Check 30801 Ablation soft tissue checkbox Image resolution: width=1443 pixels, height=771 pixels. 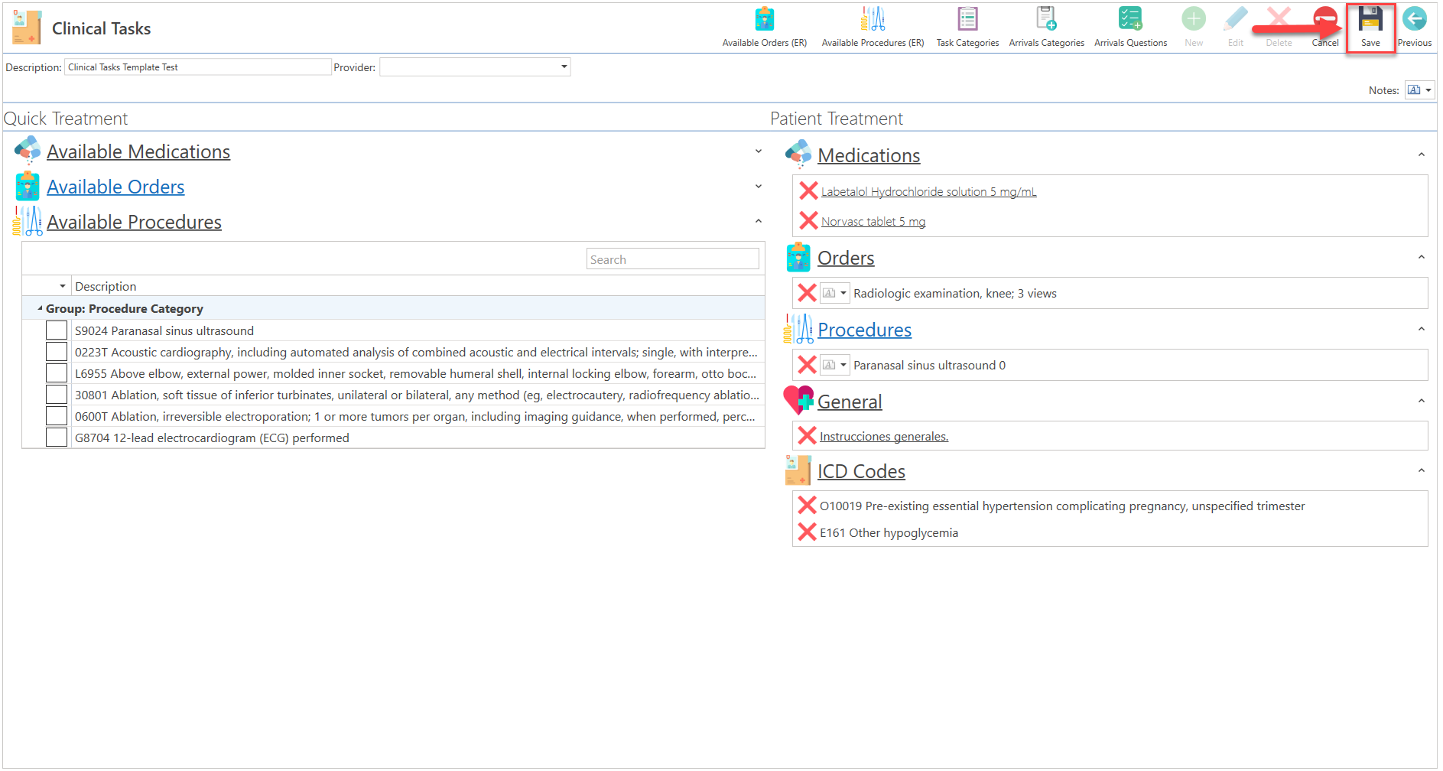click(x=57, y=395)
